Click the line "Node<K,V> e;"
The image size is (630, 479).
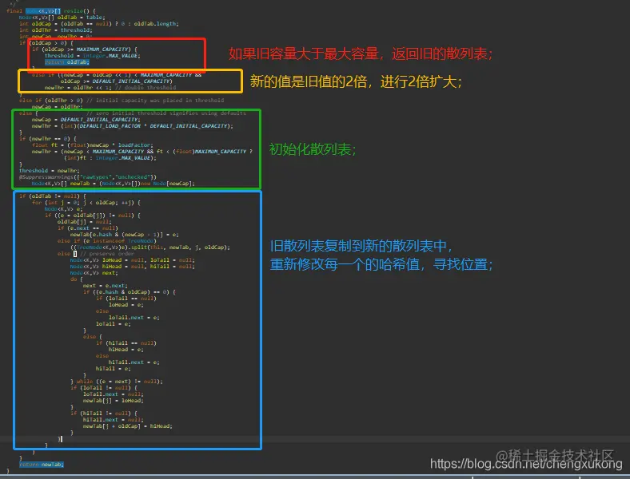point(63,209)
